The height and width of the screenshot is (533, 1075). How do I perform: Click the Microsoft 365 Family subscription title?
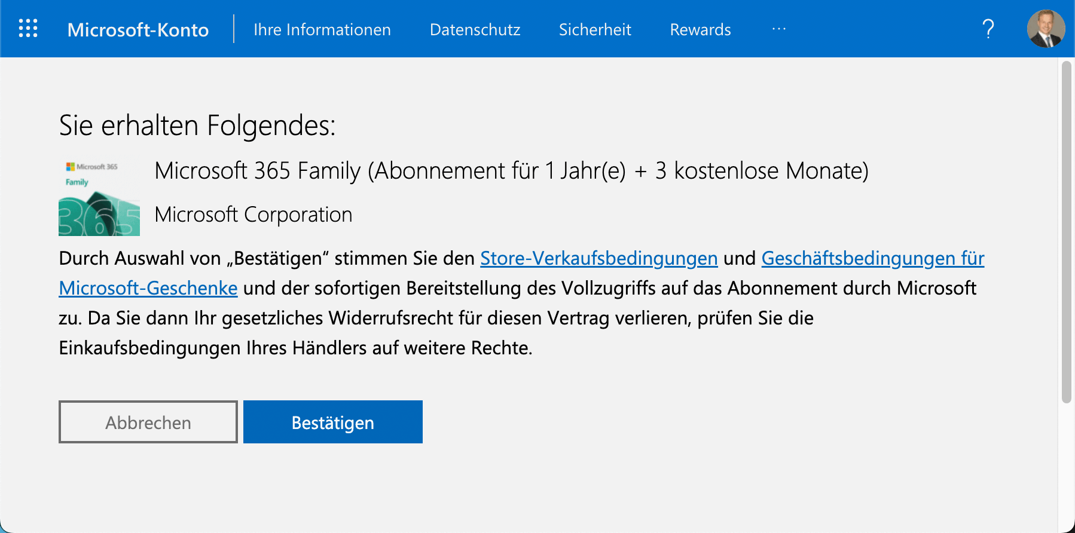tap(511, 171)
